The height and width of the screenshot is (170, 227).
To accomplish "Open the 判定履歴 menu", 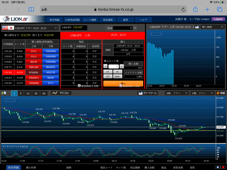I will pyautogui.click(x=108, y=20).
